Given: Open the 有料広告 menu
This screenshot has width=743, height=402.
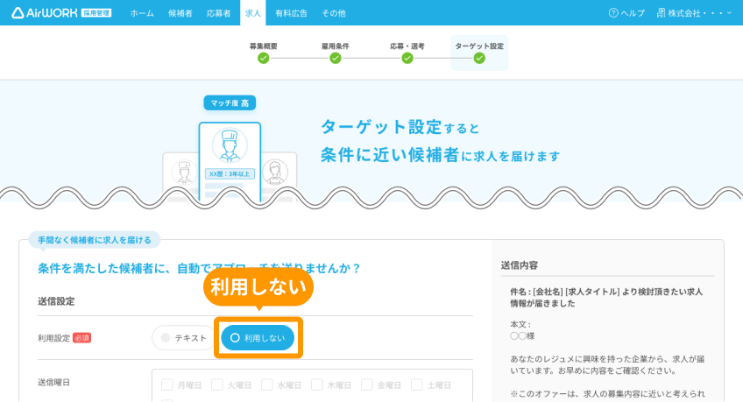Looking at the screenshot, I should (292, 13).
